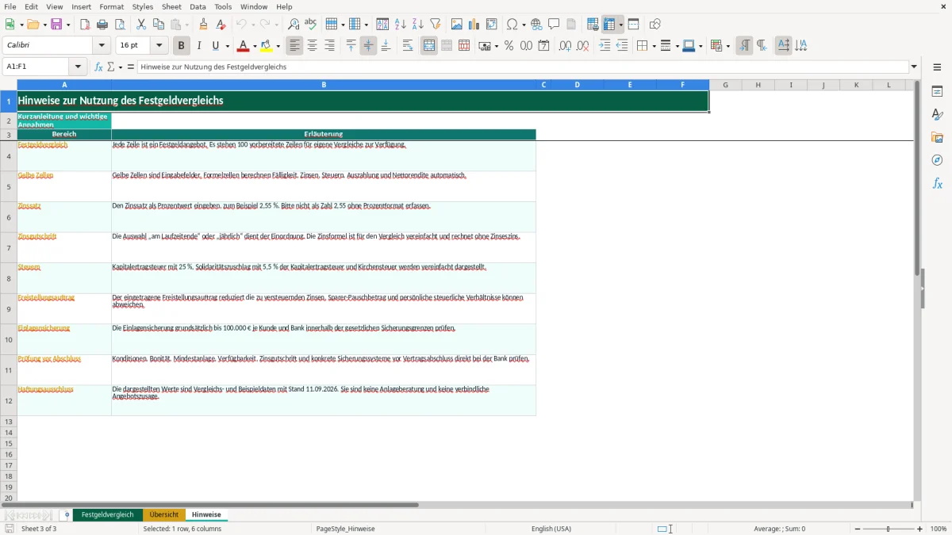Click the Cut scissors icon
Viewport: 952px width, 535px height.
141,25
